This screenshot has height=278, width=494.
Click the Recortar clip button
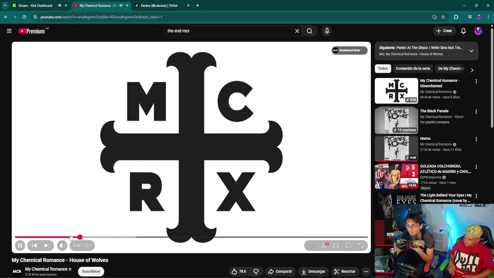click(345, 271)
